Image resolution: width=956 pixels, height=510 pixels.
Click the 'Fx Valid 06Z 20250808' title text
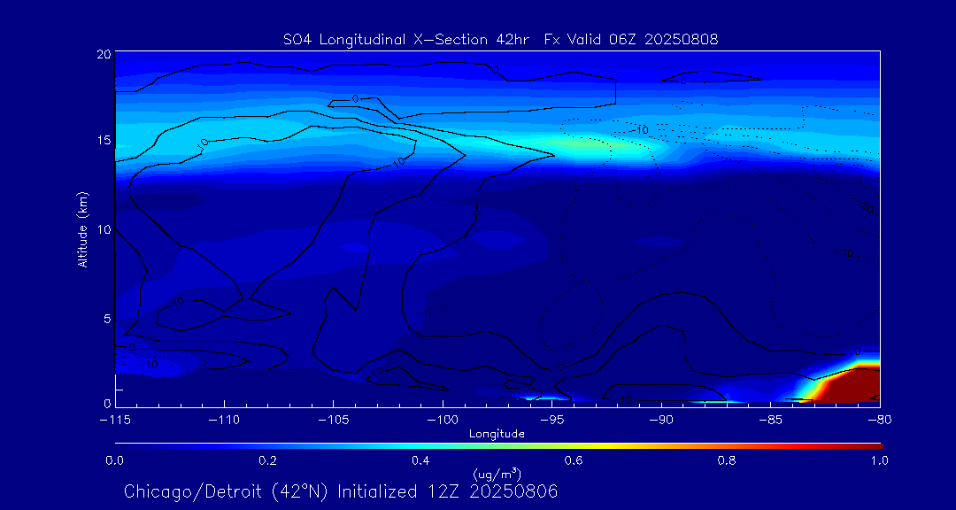pos(631,40)
